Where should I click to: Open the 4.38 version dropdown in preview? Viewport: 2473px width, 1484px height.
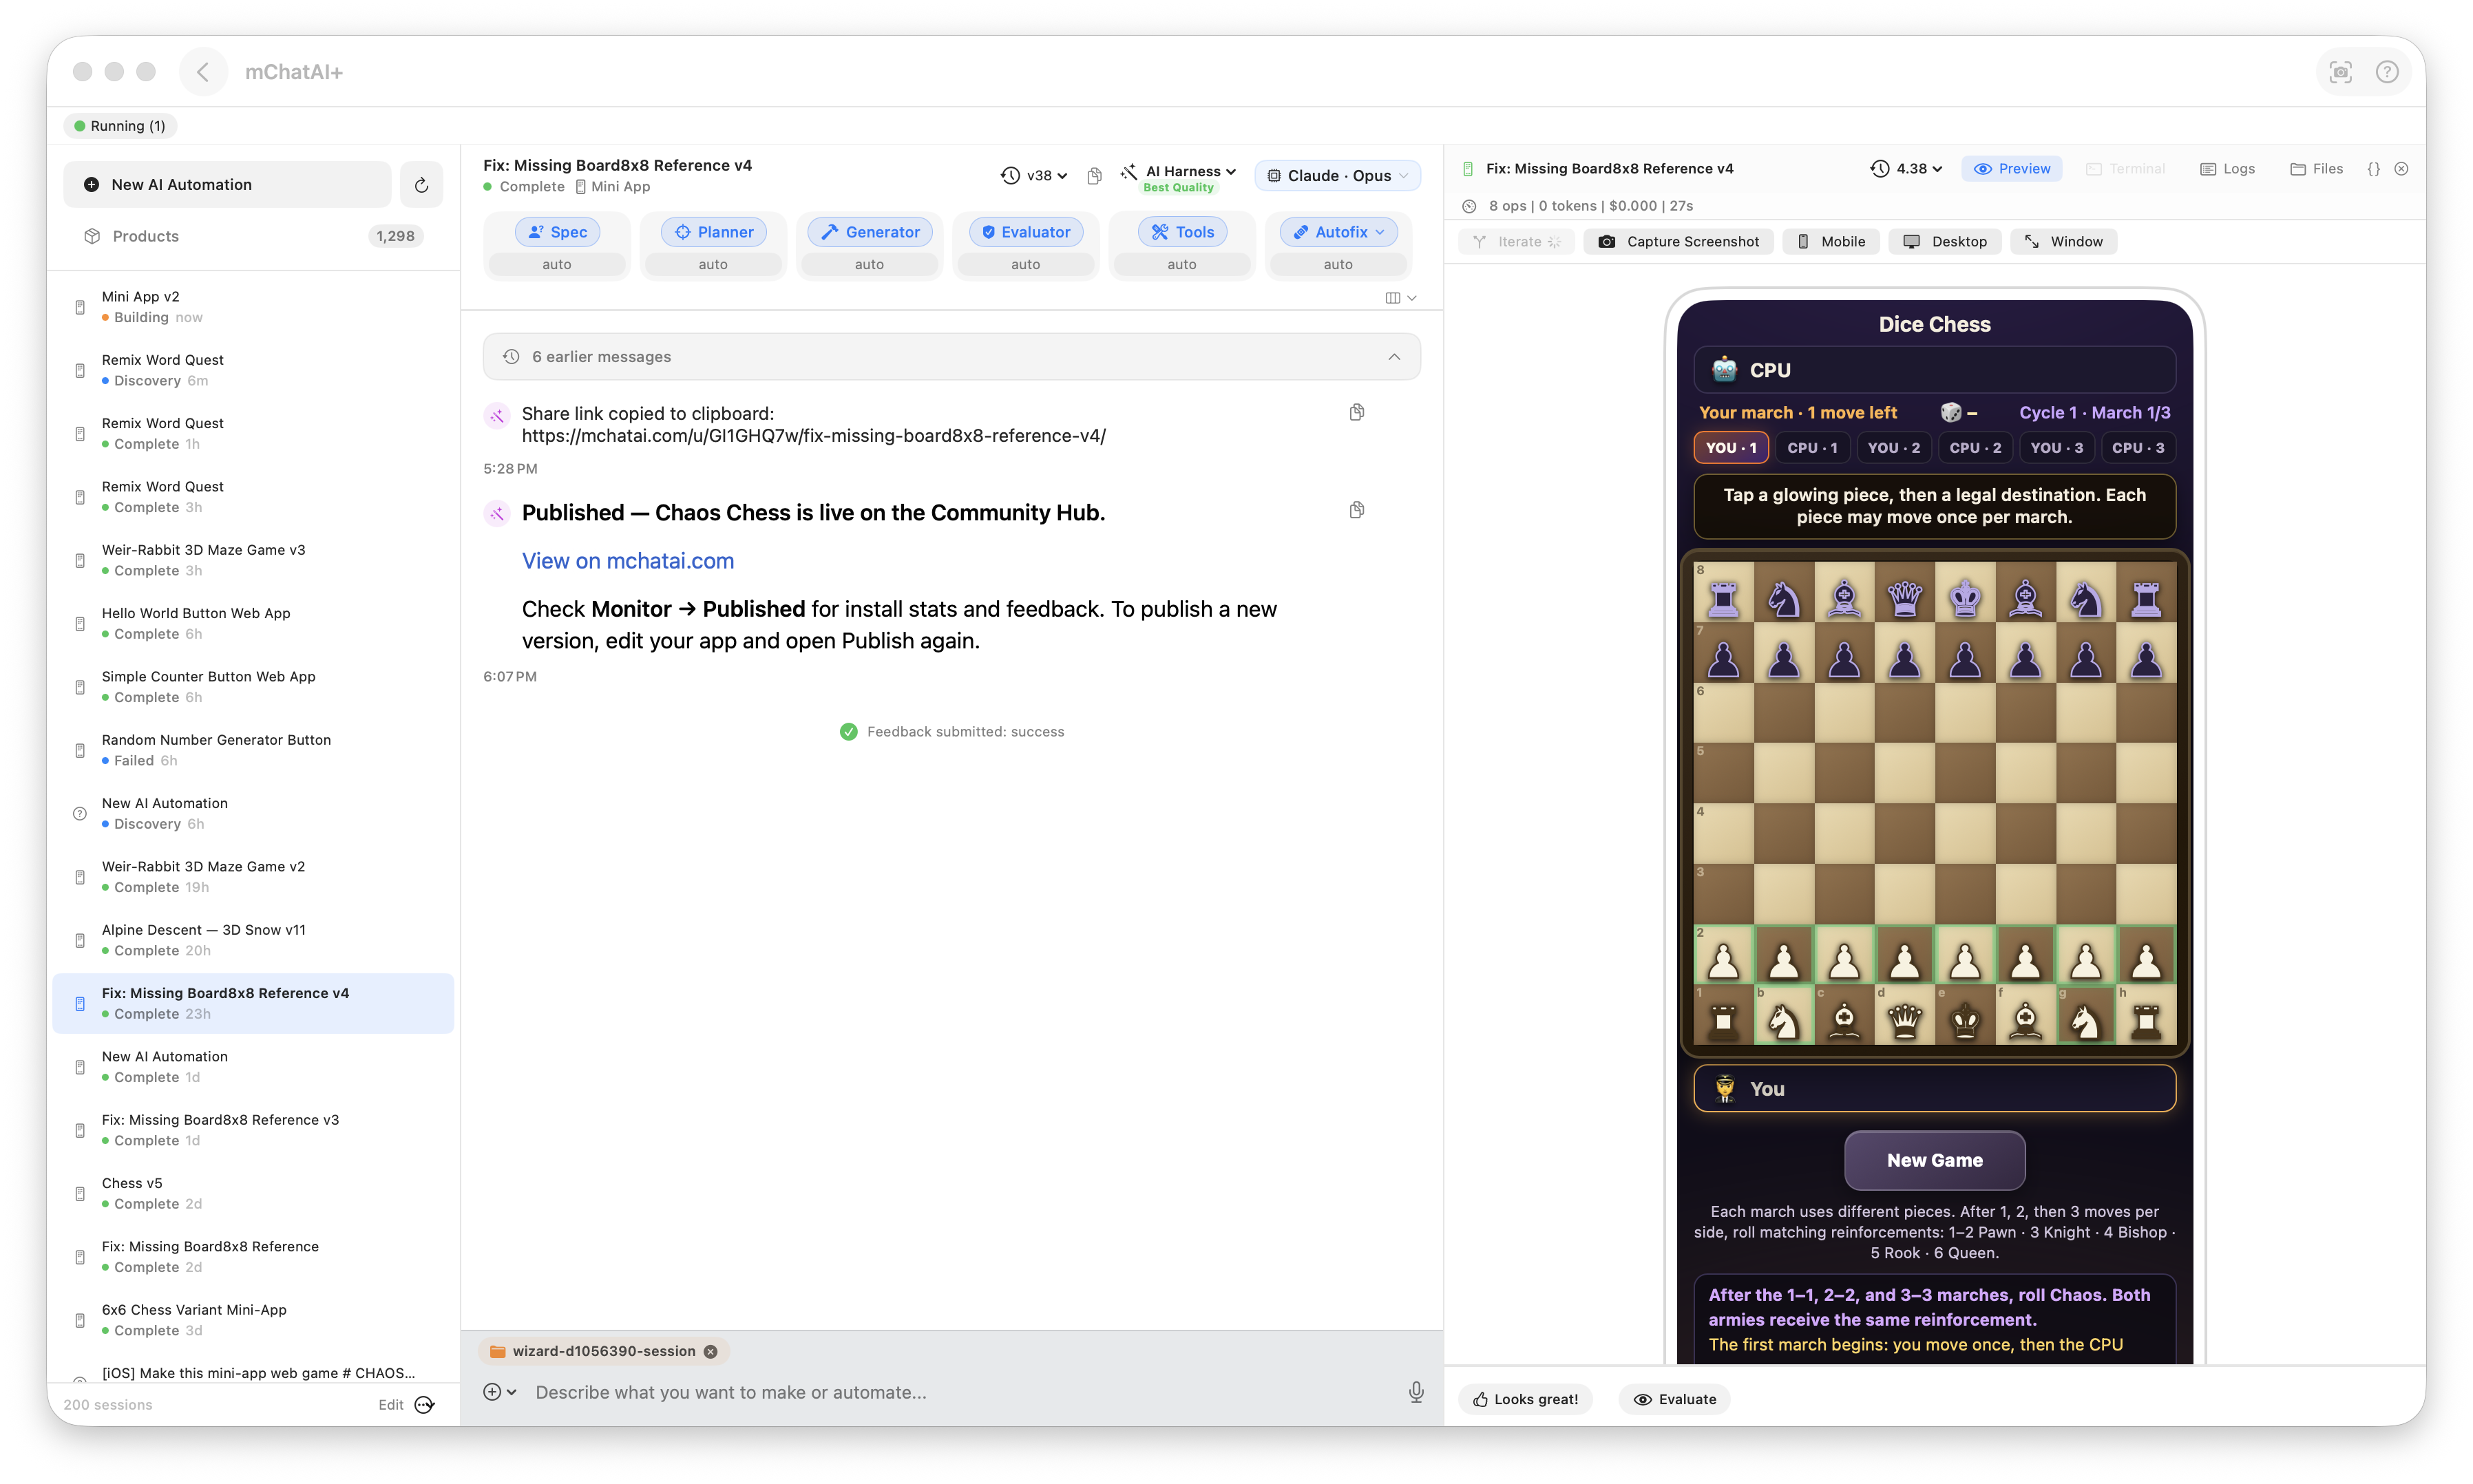(1907, 169)
